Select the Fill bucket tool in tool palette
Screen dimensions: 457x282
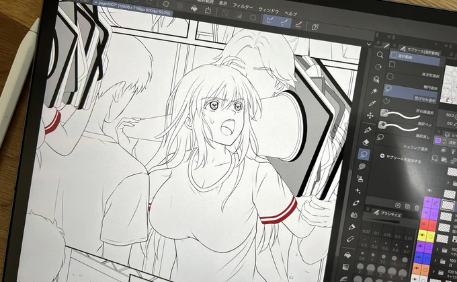[x=347, y=254]
